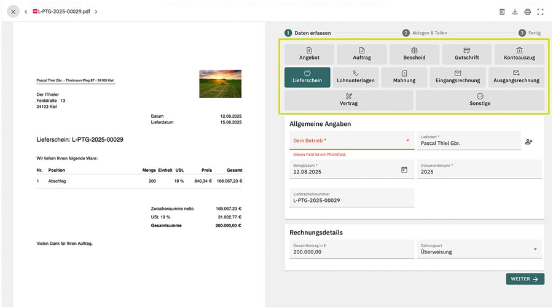Image resolution: width=553 pixels, height=308 pixels.
Task: Go to next document arrow
Action: click(x=96, y=12)
